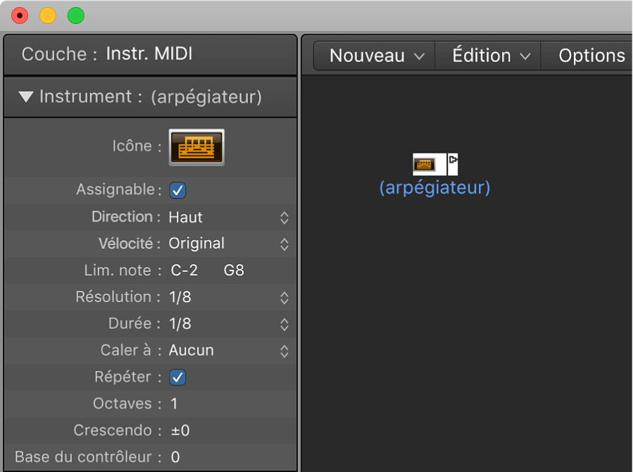This screenshot has width=633, height=472.
Task: Collapse the Instrument disclosure triangle
Action: pyautogui.click(x=27, y=97)
